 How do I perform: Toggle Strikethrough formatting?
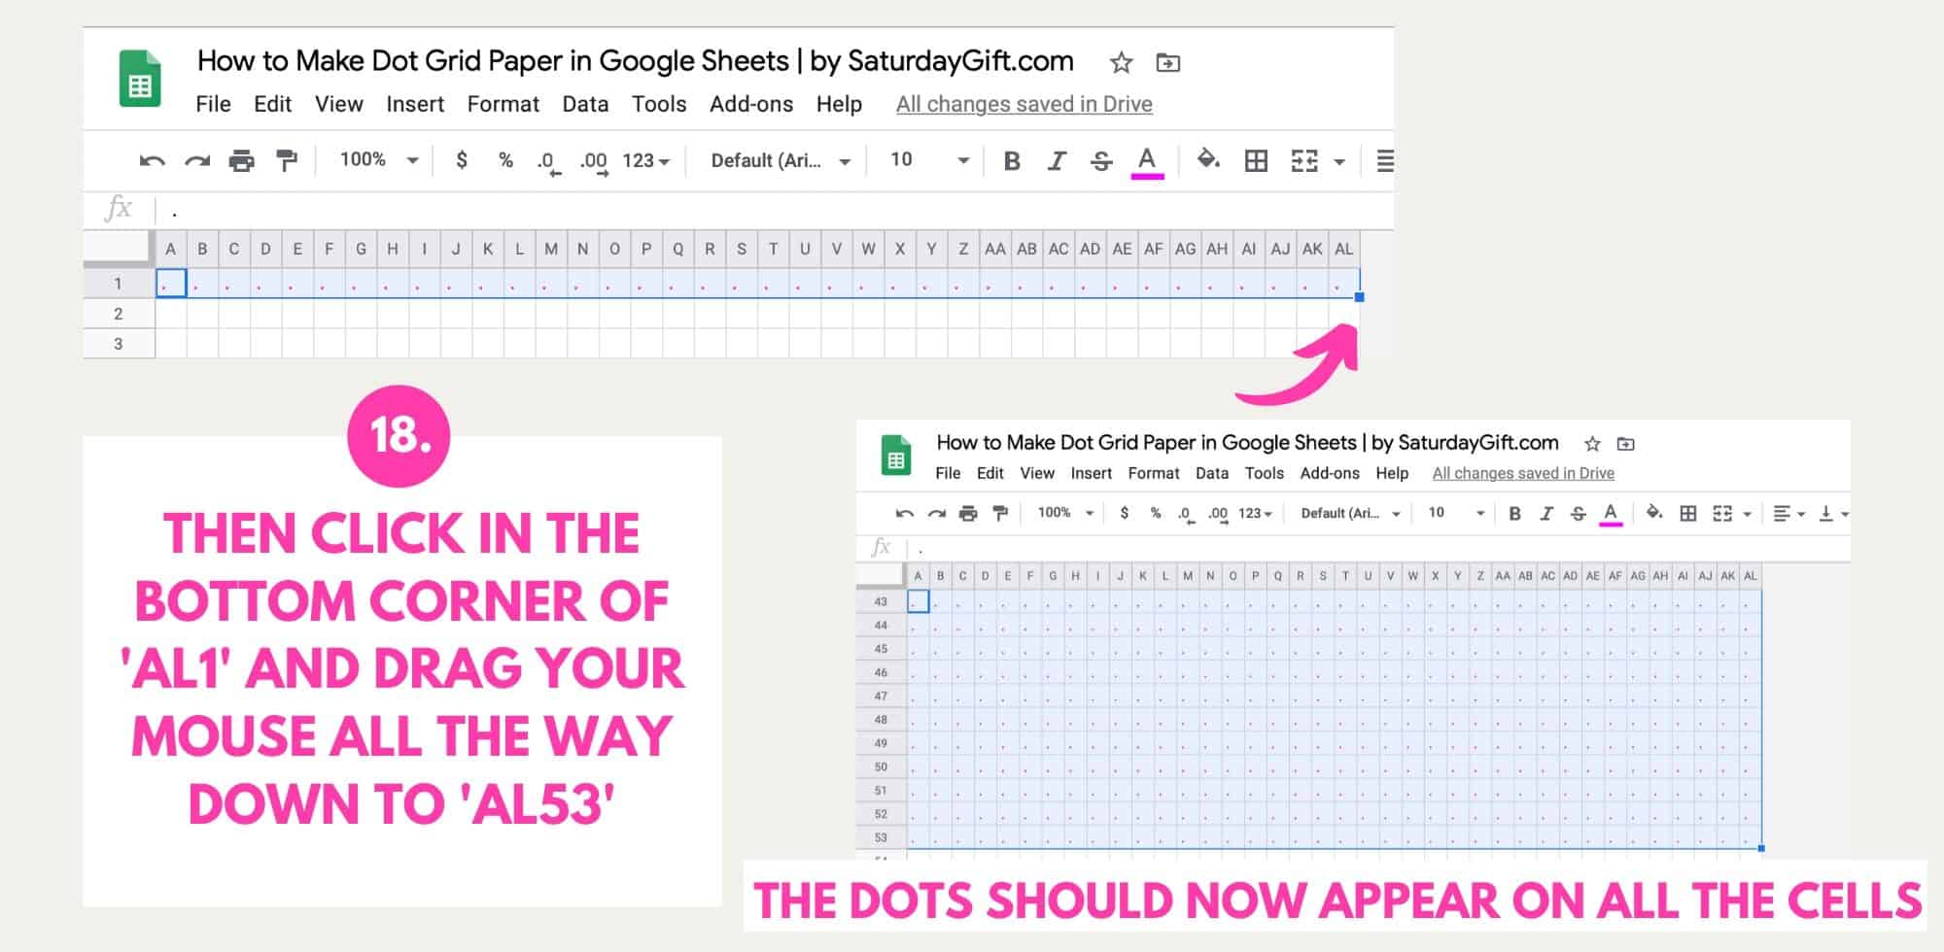[x=1101, y=161]
